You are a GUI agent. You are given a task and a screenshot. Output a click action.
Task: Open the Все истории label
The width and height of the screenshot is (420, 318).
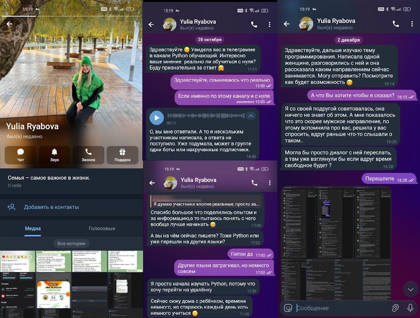(71, 243)
